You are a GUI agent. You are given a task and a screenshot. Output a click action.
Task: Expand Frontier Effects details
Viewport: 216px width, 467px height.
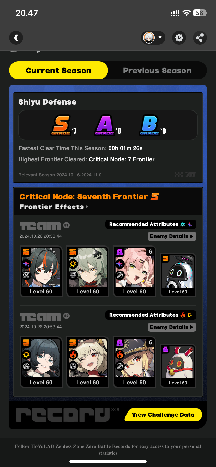(54, 207)
